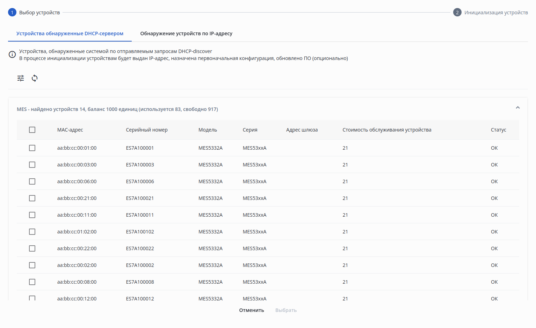Screen dimensions: 536x328
Task: Switch to the IP-address device discovery tab
Action: coord(186,33)
